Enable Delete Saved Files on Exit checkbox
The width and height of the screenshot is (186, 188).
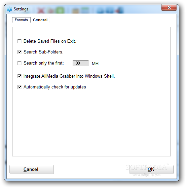point(20,41)
